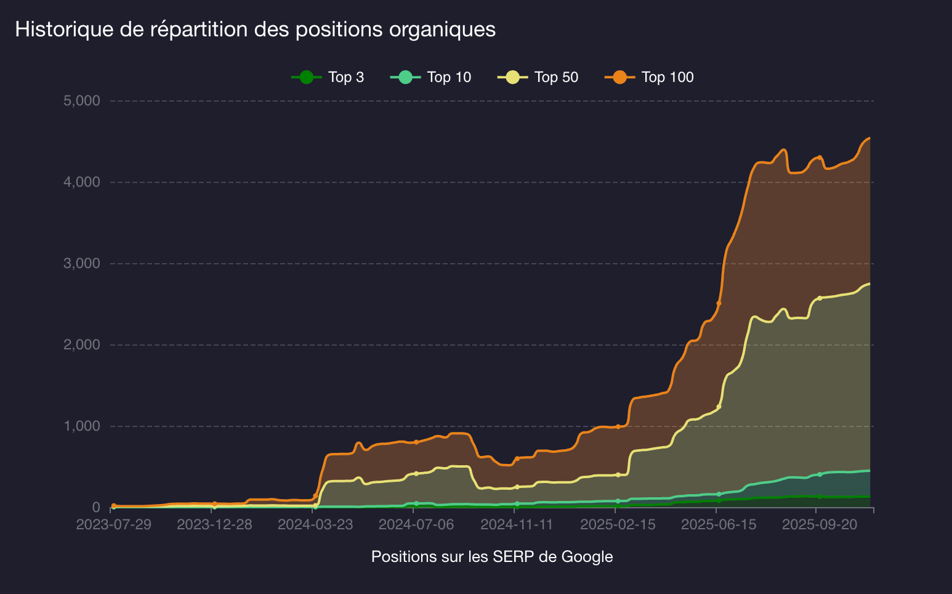Select the orange data marker near 2023-12-28
The image size is (952, 594).
pyautogui.click(x=215, y=504)
